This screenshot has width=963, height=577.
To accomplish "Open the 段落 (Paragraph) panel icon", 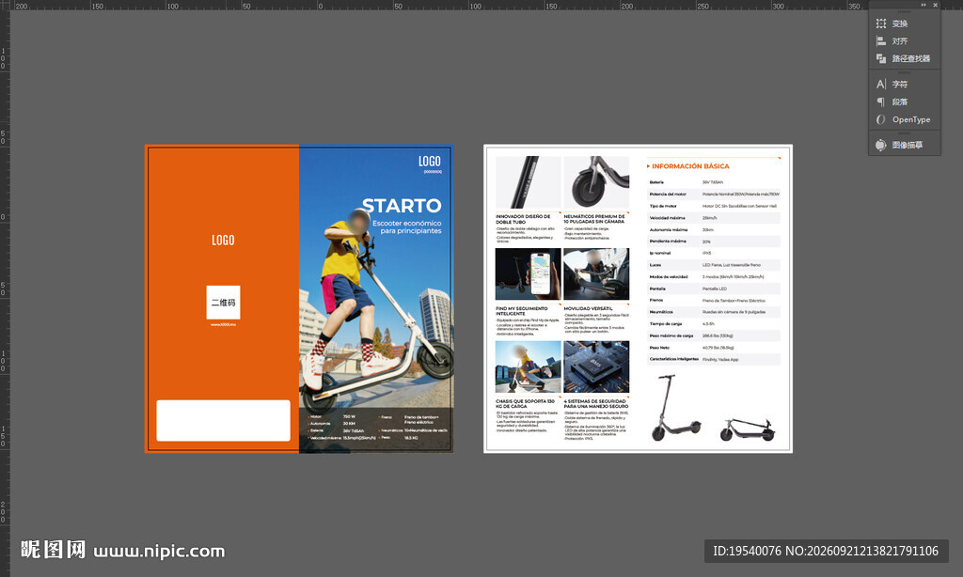I will tap(881, 101).
